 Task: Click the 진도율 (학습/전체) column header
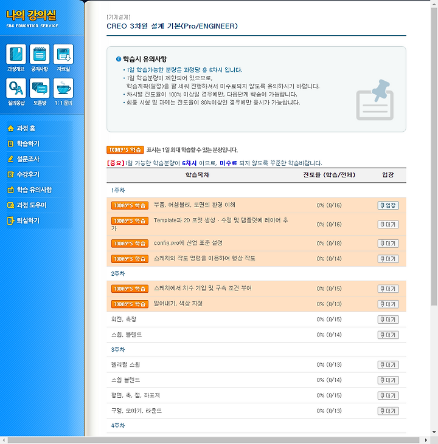(x=329, y=175)
